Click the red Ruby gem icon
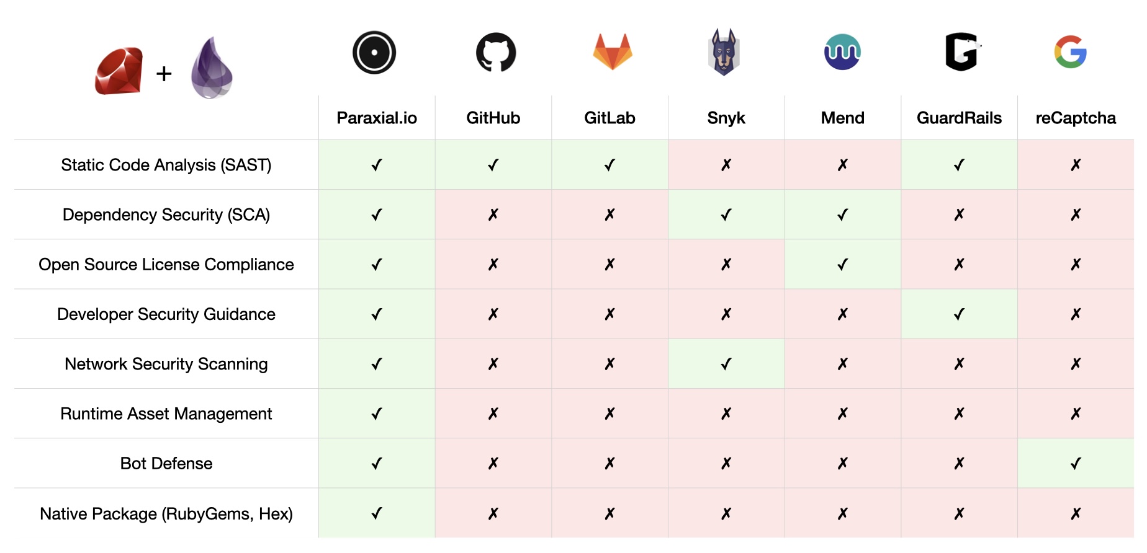Screen dimensions: 1147x553 click(119, 71)
